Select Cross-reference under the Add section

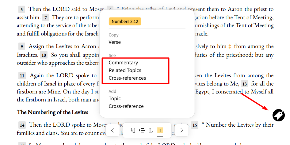tap(126, 106)
